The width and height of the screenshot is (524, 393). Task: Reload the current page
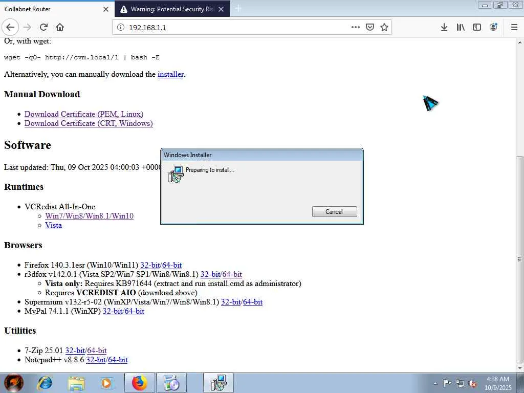coord(43,27)
